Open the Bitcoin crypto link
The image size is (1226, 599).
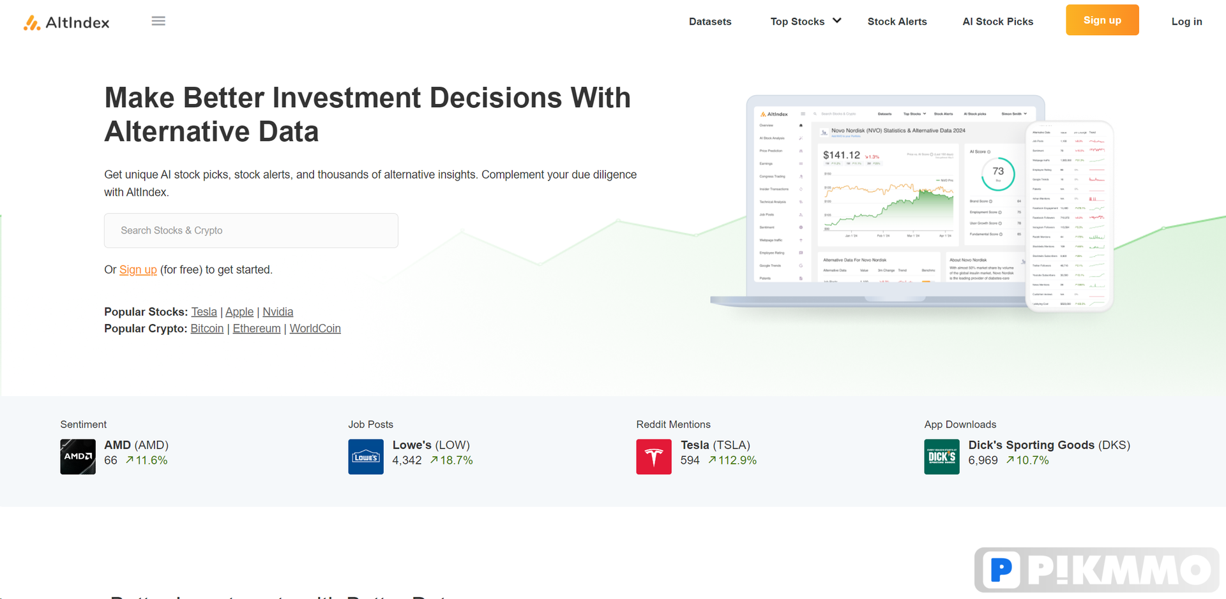(207, 329)
